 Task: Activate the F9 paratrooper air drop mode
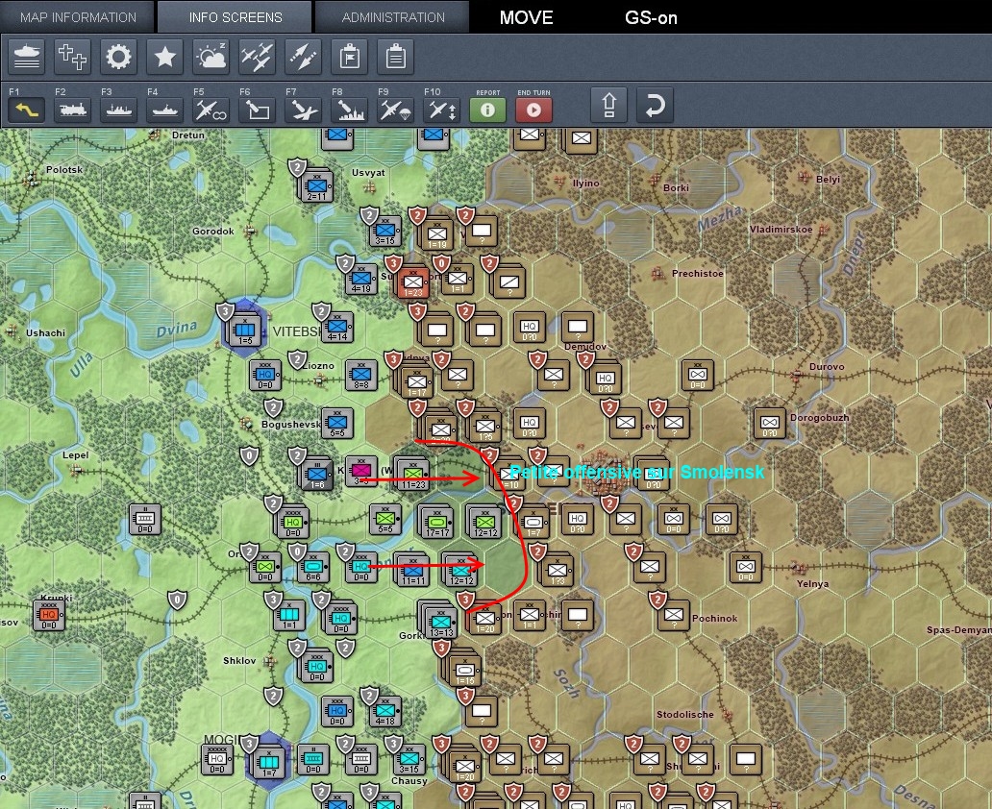click(396, 110)
